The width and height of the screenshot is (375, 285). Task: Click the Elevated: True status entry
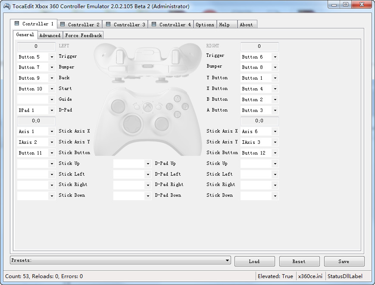[x=275, y=276]
